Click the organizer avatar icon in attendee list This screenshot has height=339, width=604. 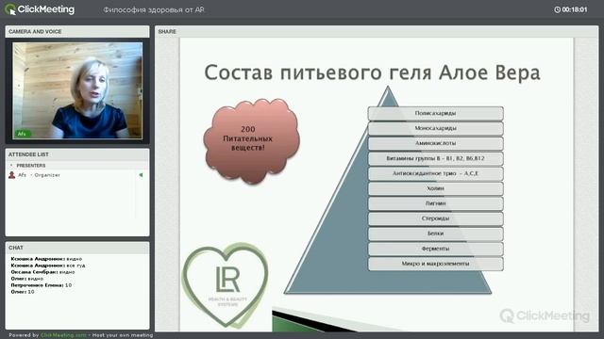(x=12, y=175)
